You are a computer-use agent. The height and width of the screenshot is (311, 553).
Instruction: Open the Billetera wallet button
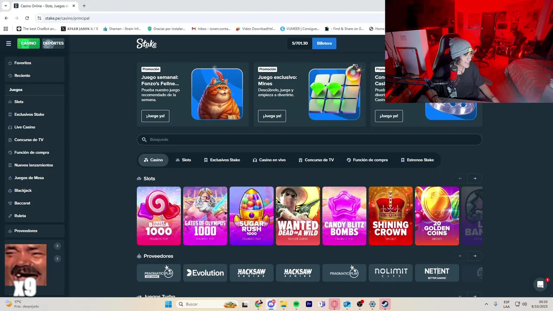click(324, 43)
